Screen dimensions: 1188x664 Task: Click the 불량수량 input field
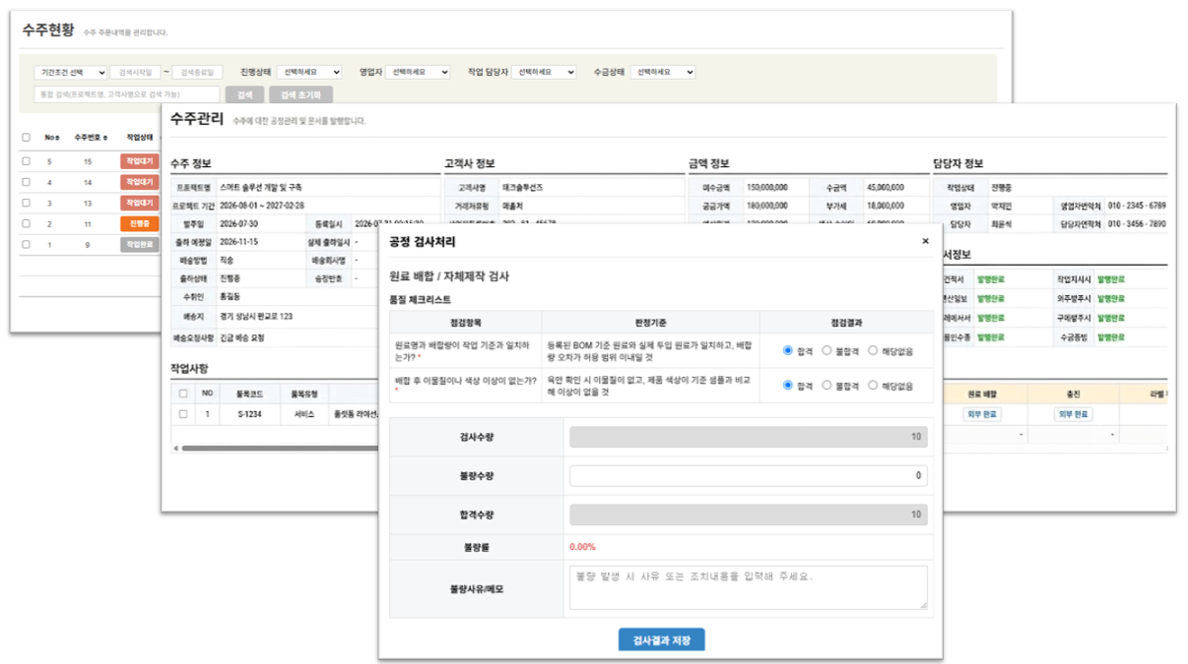[x=749, y=476]
